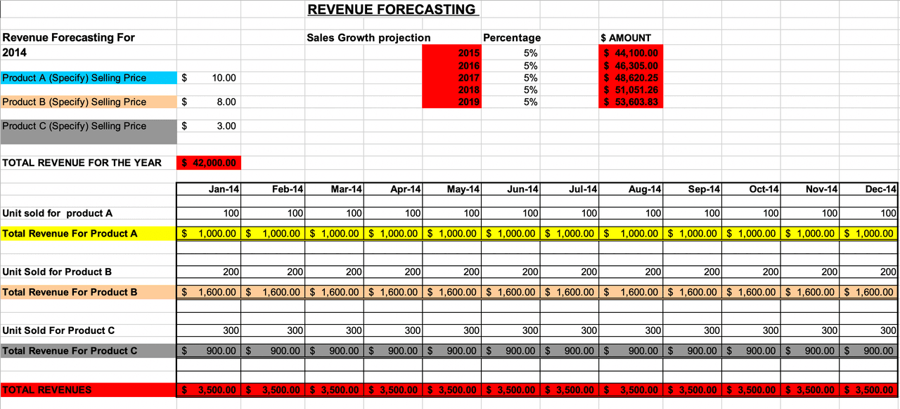Select the $10.00 price for Product A

pyautogui.click(x=209, y=78)
